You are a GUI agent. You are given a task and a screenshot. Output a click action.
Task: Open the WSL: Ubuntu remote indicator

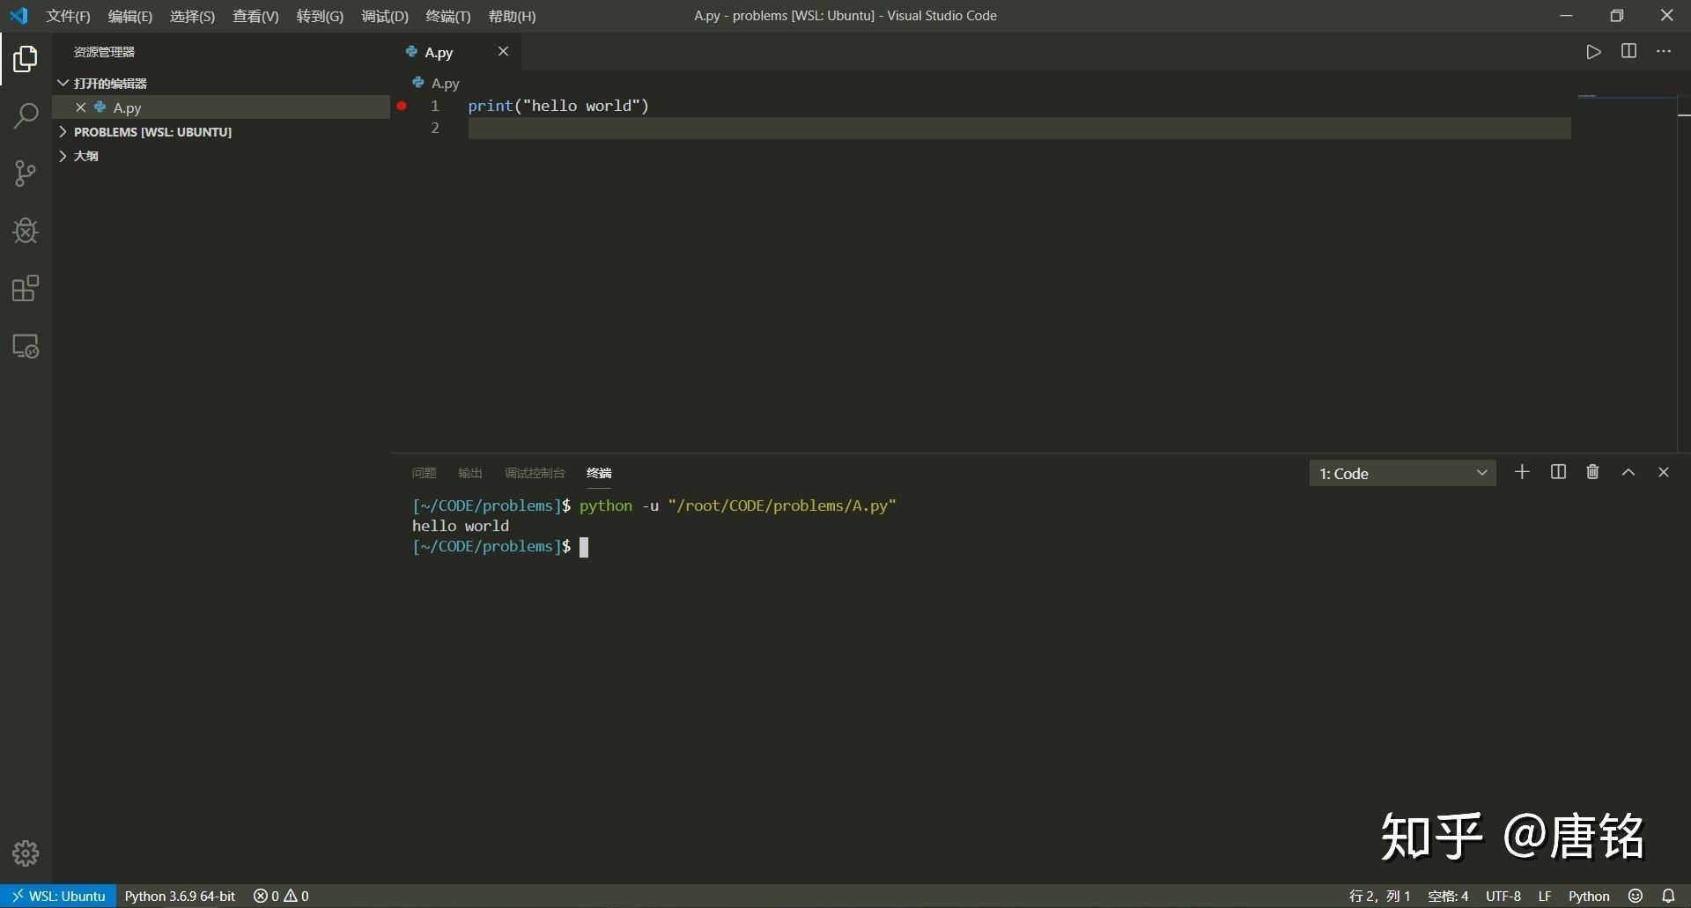click(58, 896)
